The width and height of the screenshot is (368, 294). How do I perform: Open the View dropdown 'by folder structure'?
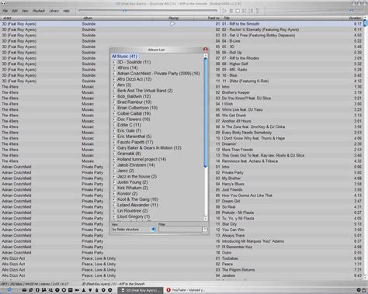134,230
